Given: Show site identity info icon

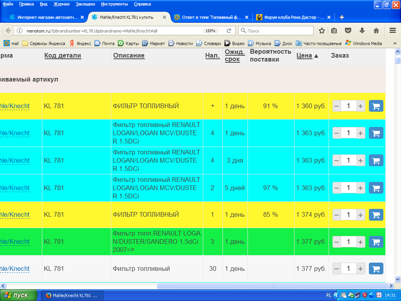Looking at the screenshot, I should 20,31.
